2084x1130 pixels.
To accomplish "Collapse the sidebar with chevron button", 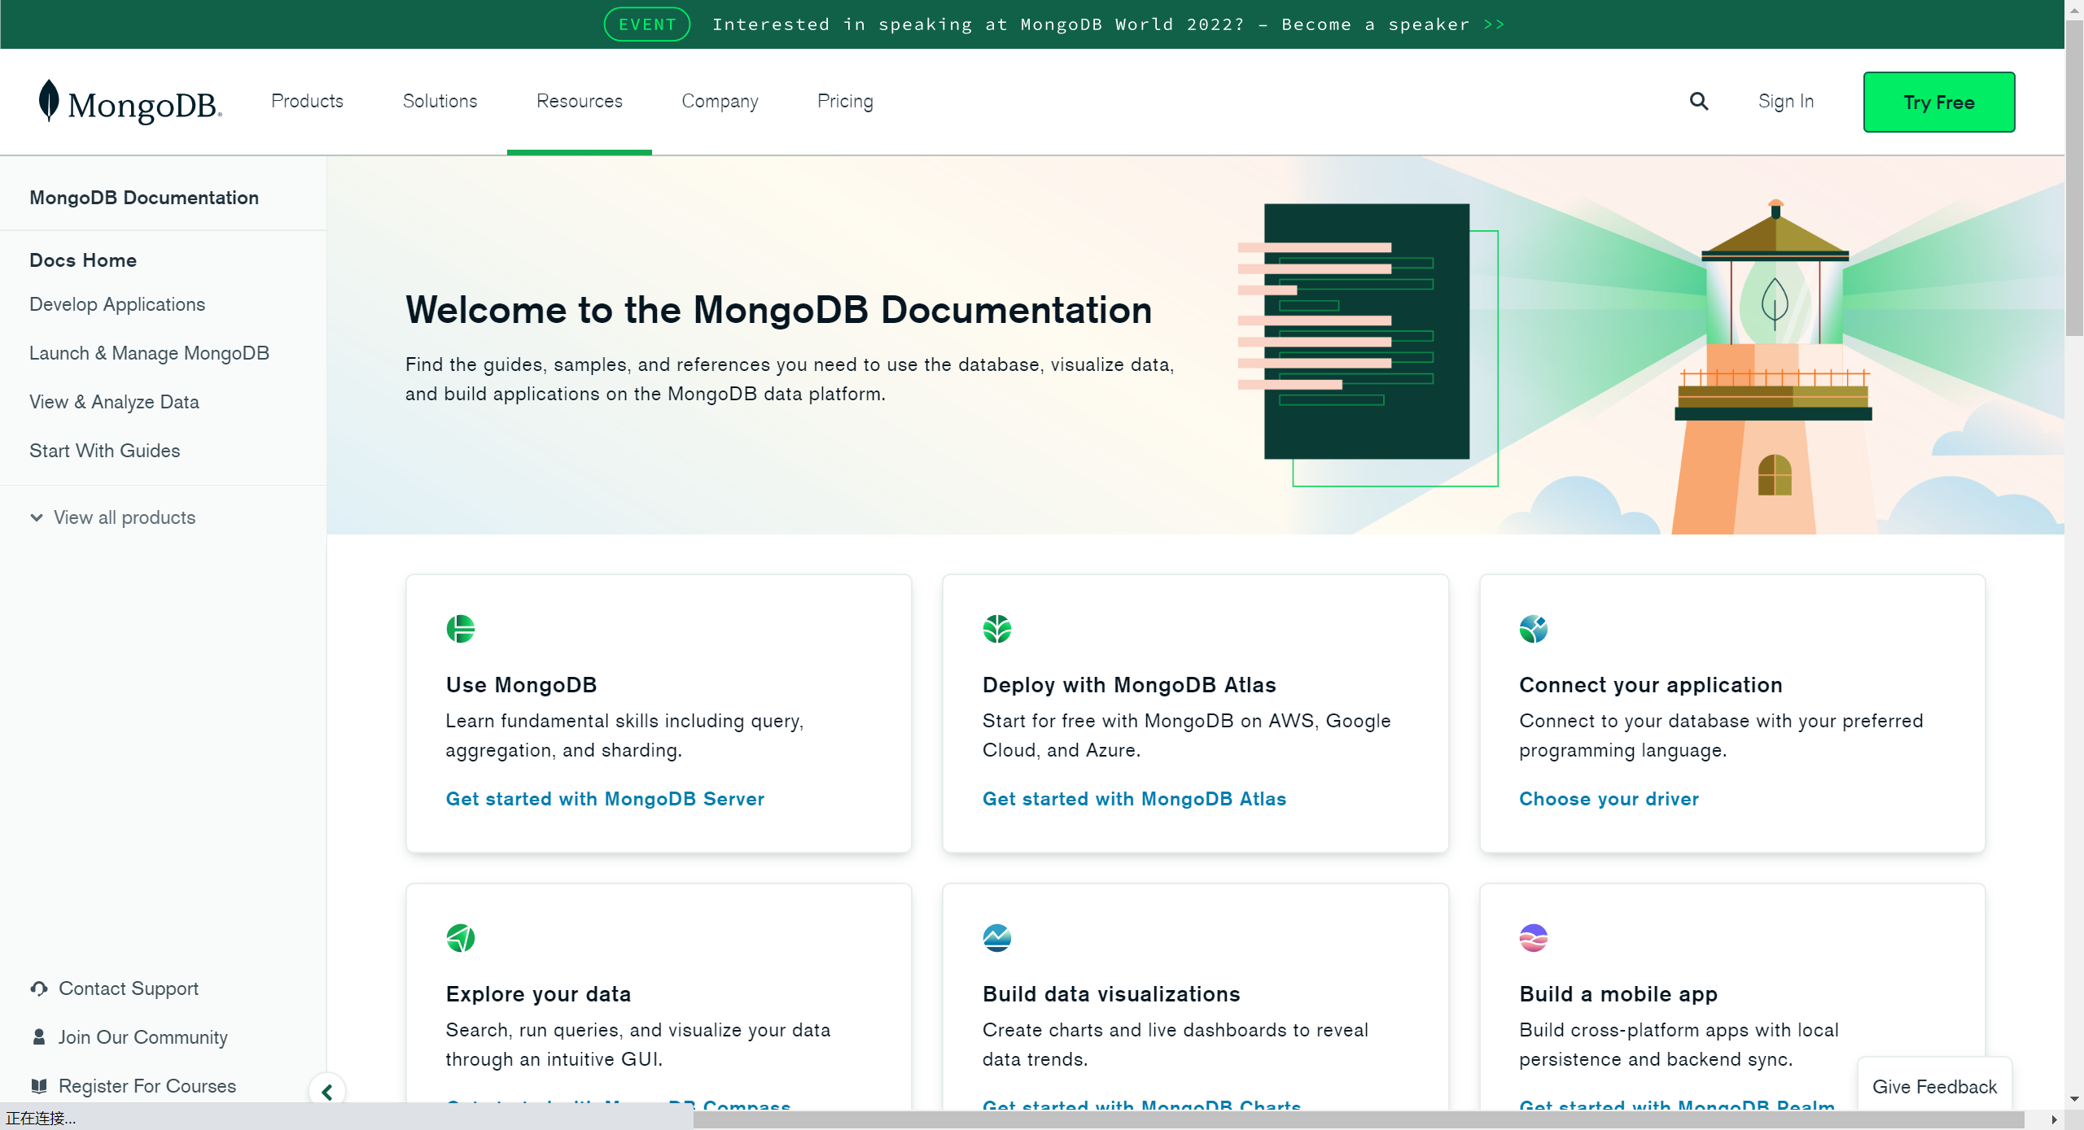I will point(327,1092).
